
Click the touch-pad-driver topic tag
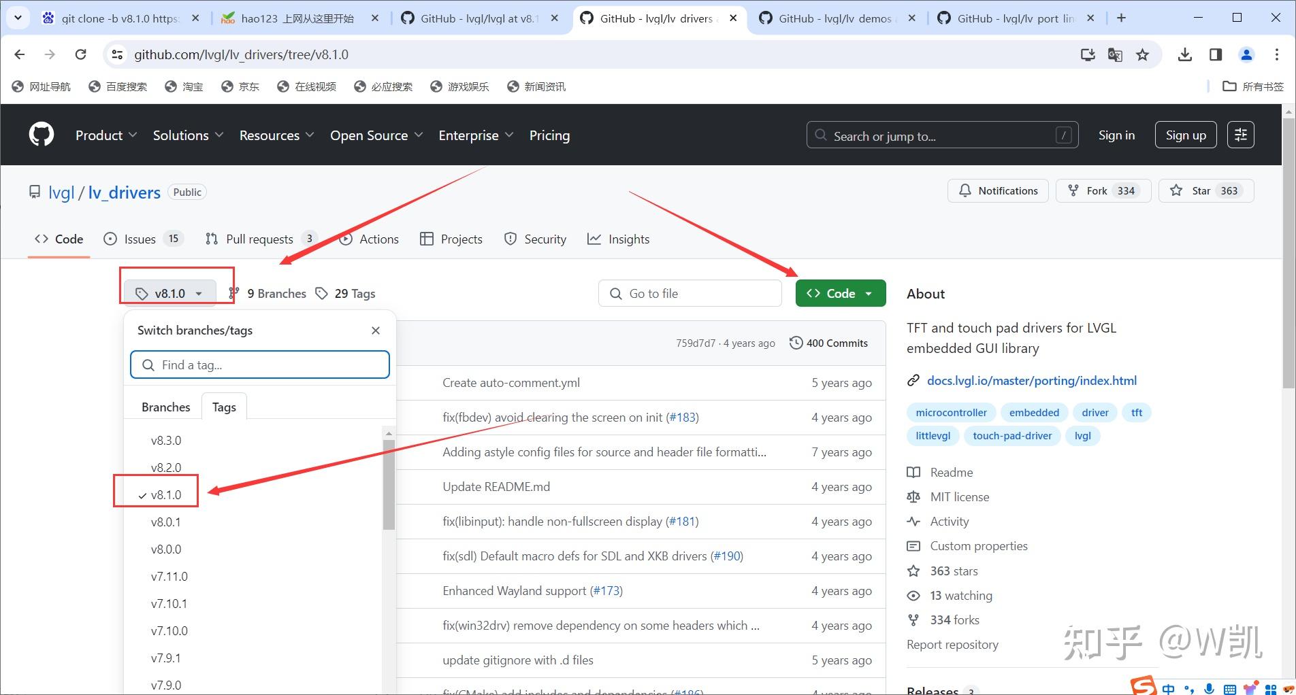pyautogui.click(x=1012, y=436)
